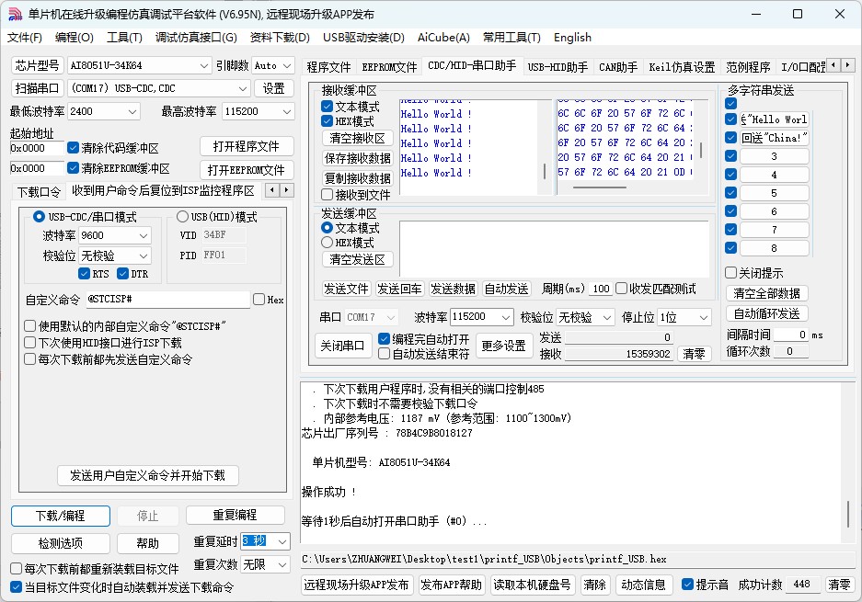Open the 重复延时 dropdown

282,541
